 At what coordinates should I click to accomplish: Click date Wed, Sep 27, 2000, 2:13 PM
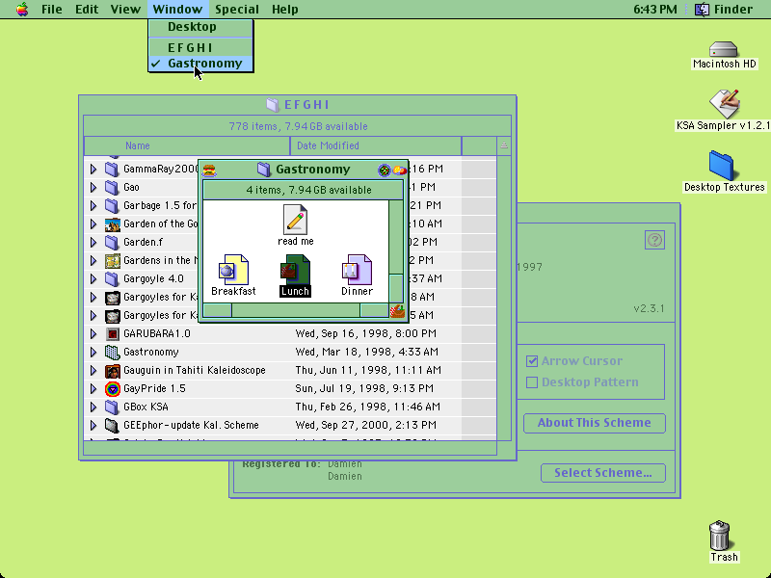366,425
